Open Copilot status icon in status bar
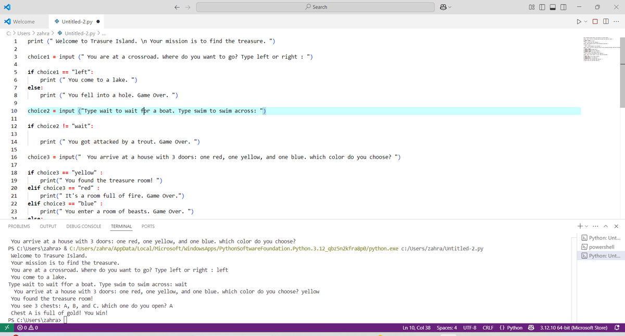 coord(532,328)
